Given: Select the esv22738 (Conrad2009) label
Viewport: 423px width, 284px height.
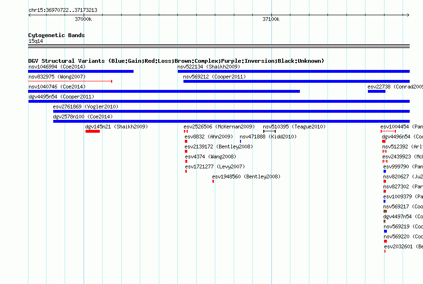Looking at the screenshot, I should click(395, 87).
